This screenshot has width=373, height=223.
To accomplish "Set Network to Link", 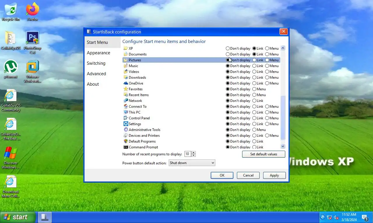I will click(254, 101).
